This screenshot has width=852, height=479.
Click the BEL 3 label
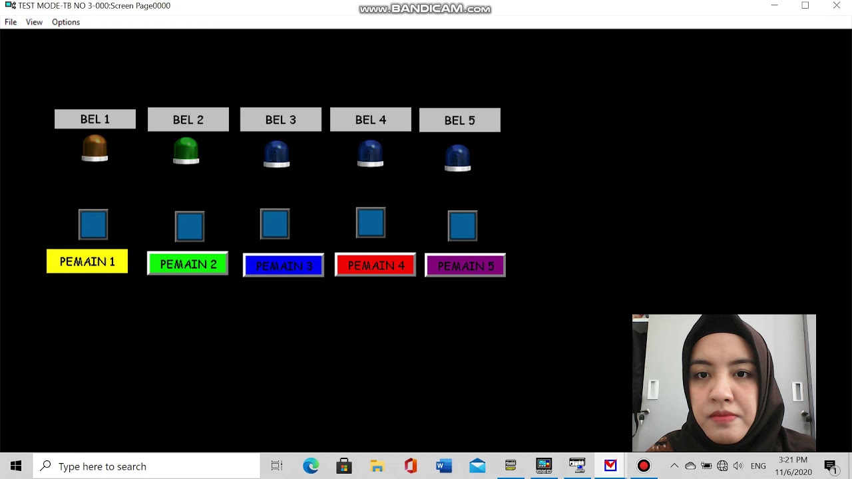tap(281, 120)
